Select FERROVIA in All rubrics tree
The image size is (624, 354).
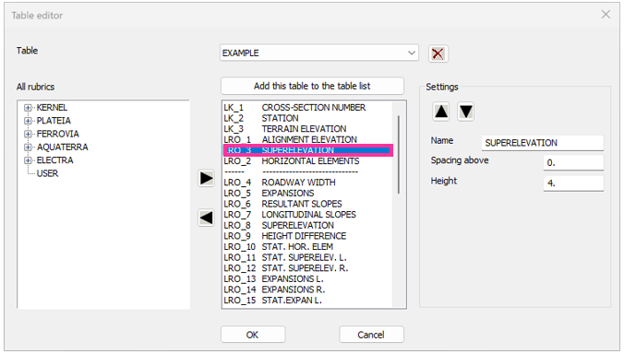coord(58,134)
